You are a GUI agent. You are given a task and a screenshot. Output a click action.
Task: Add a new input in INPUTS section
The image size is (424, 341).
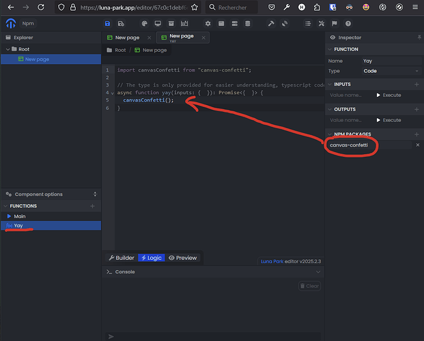(x=416, y=85)
